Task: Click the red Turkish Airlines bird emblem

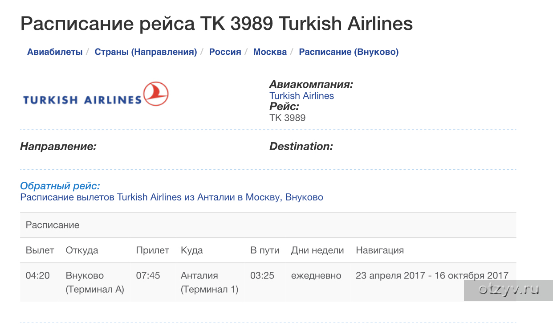Action: click(156, 94)
